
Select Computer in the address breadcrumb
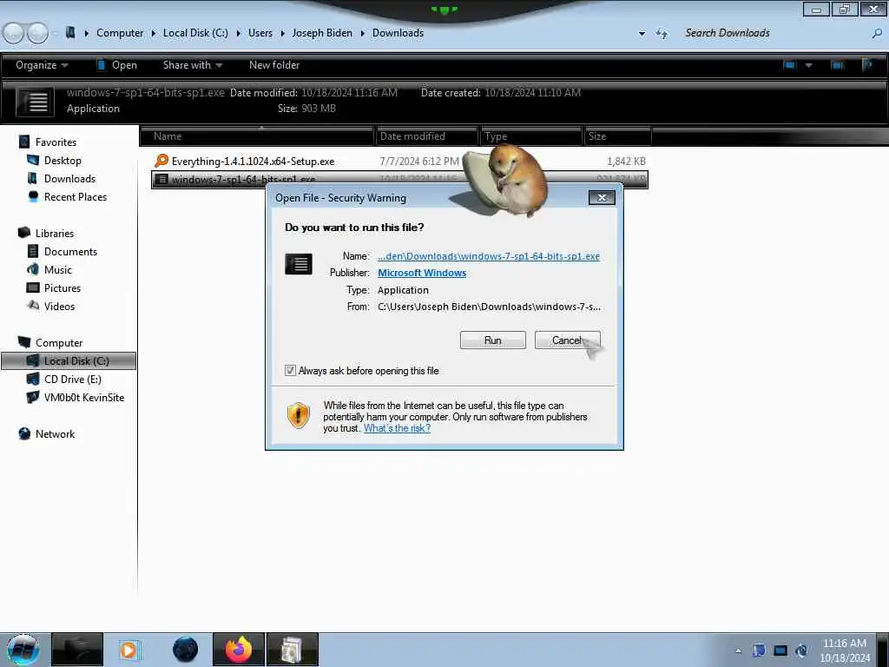tap(120, 33)
